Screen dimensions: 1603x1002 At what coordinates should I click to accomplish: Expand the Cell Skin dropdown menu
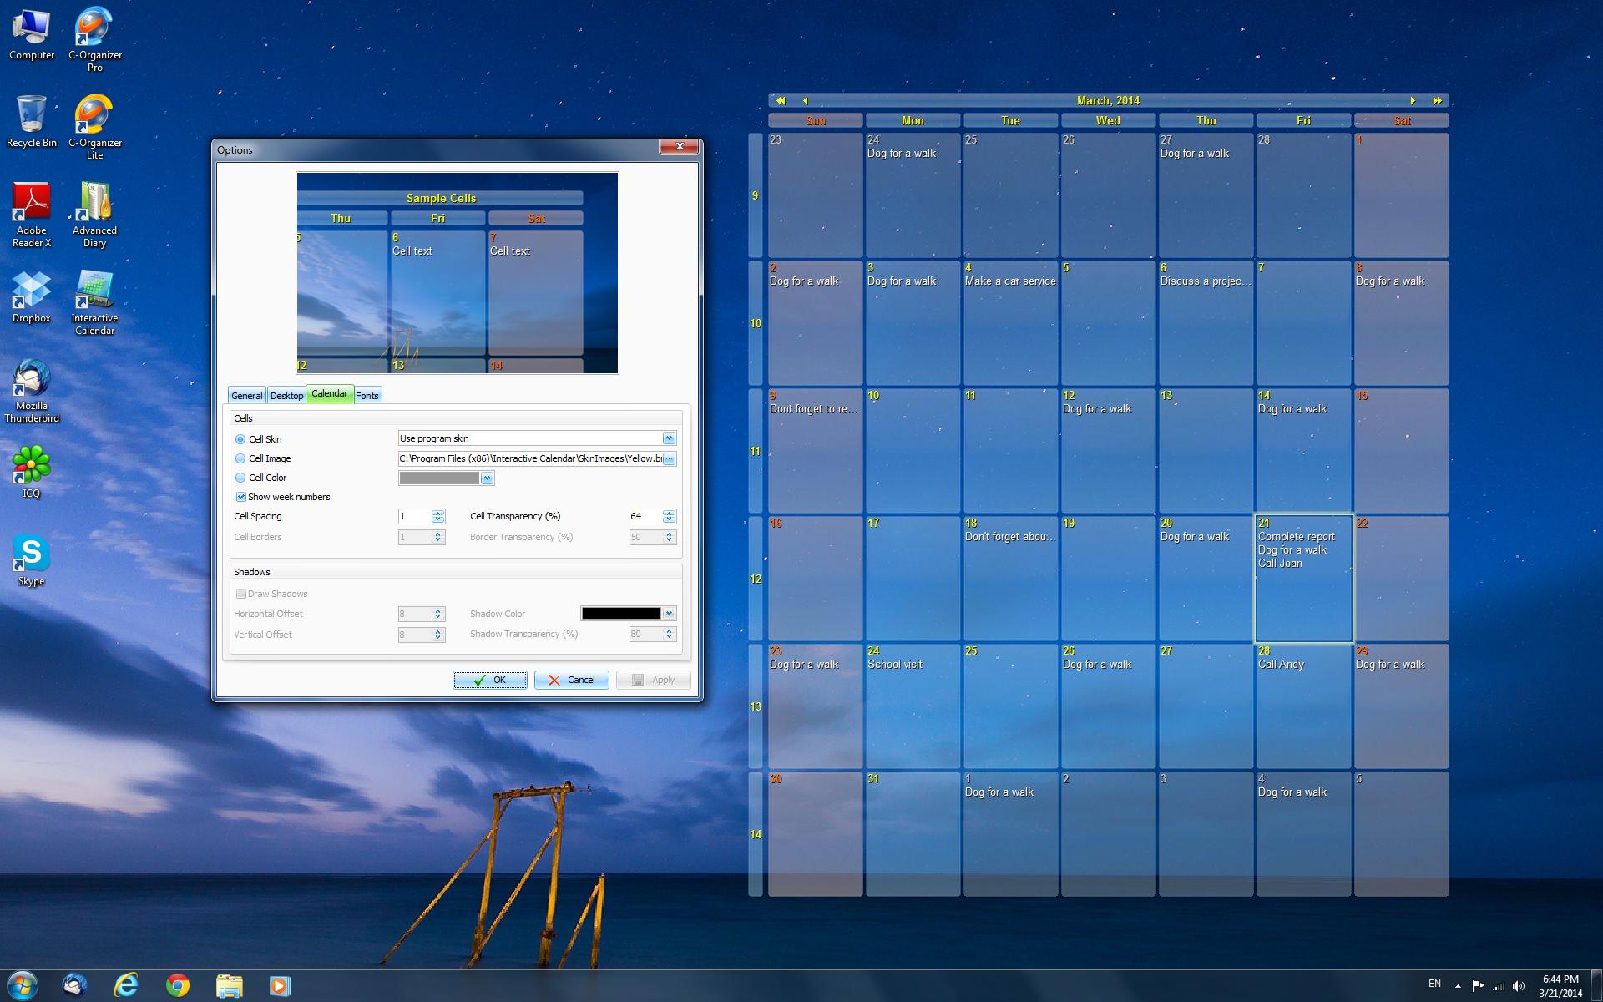(x=666, y=438)
